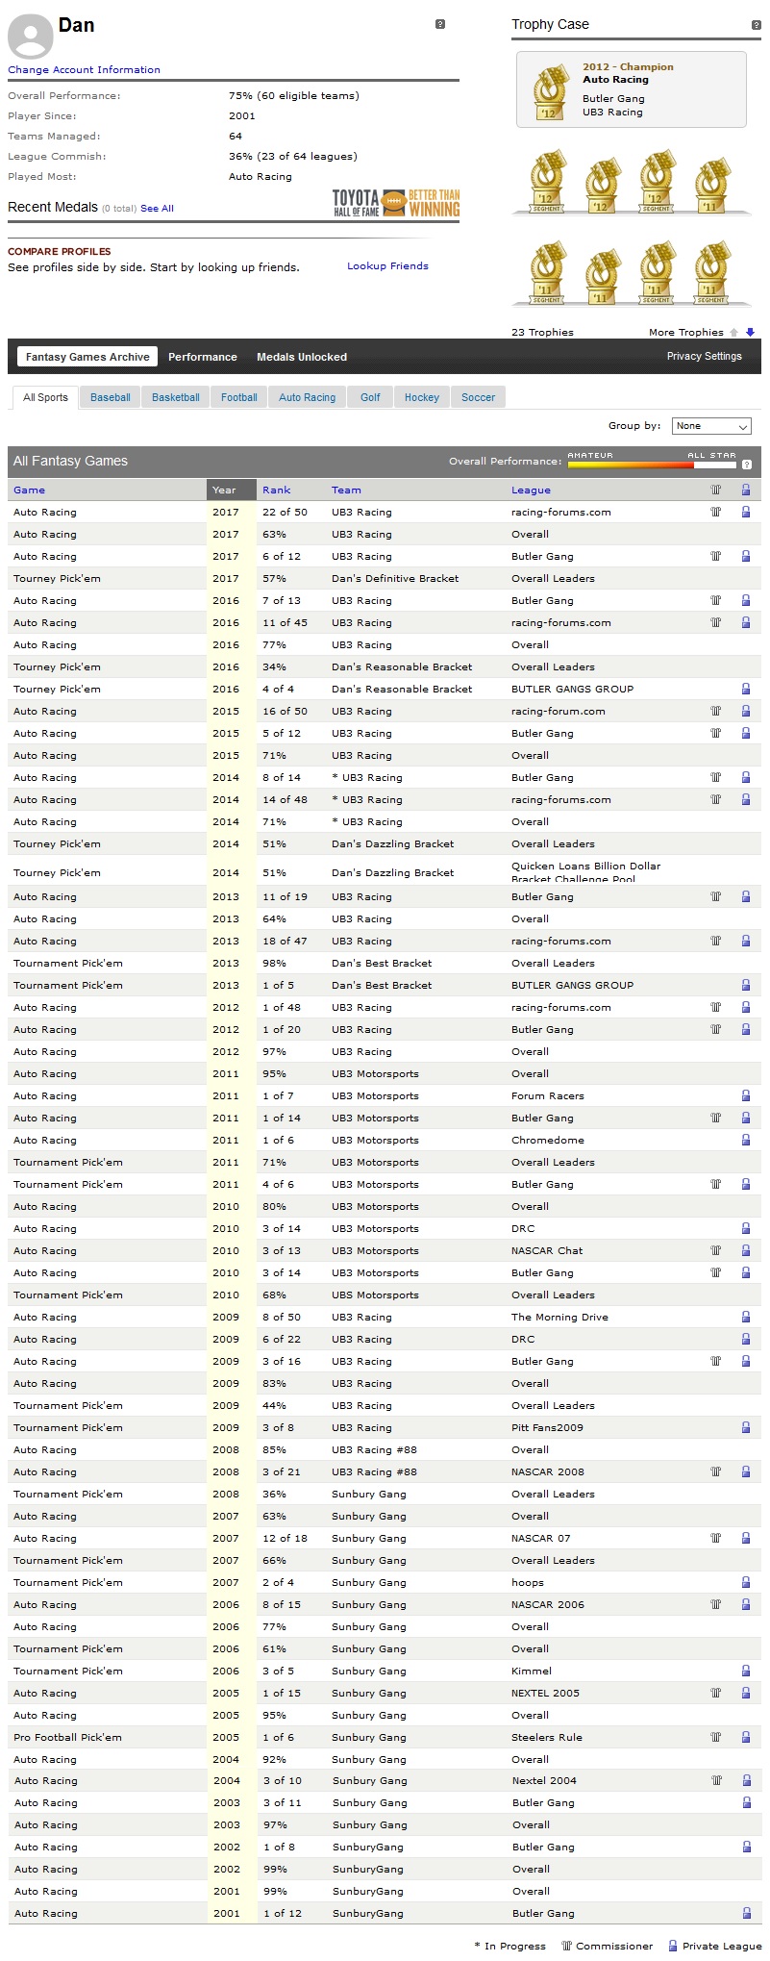770x1961 pixels.
Task: Click Overall Performance meter help icon
Action: point(747,464)
